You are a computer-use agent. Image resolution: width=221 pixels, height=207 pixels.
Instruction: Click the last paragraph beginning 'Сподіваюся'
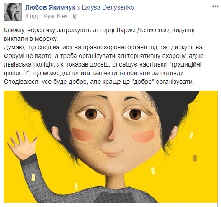tap(99, 82)
